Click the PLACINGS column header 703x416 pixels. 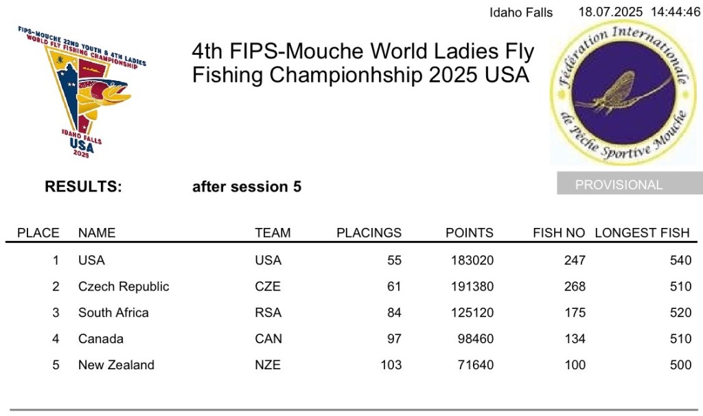click(369, 233)
